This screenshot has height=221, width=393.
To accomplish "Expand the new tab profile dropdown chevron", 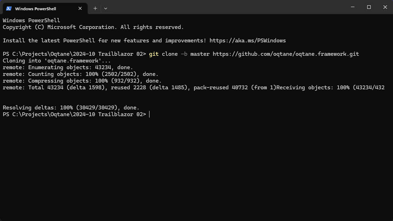I will (105, 8).
